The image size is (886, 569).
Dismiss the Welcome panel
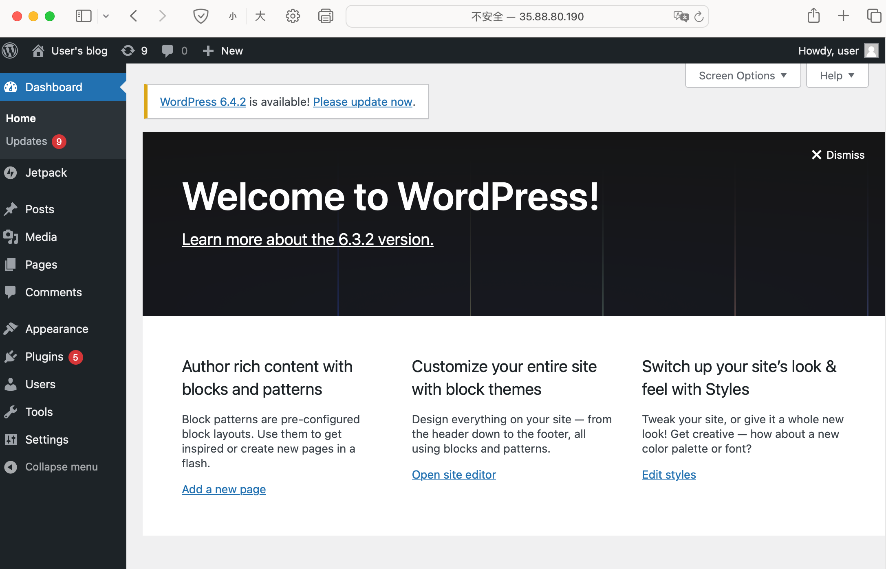point(838,155)
